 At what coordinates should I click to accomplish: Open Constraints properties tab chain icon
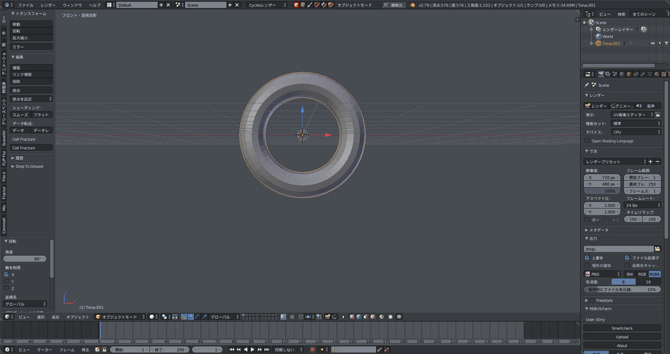pyautogui.click(x=635, y=74)
